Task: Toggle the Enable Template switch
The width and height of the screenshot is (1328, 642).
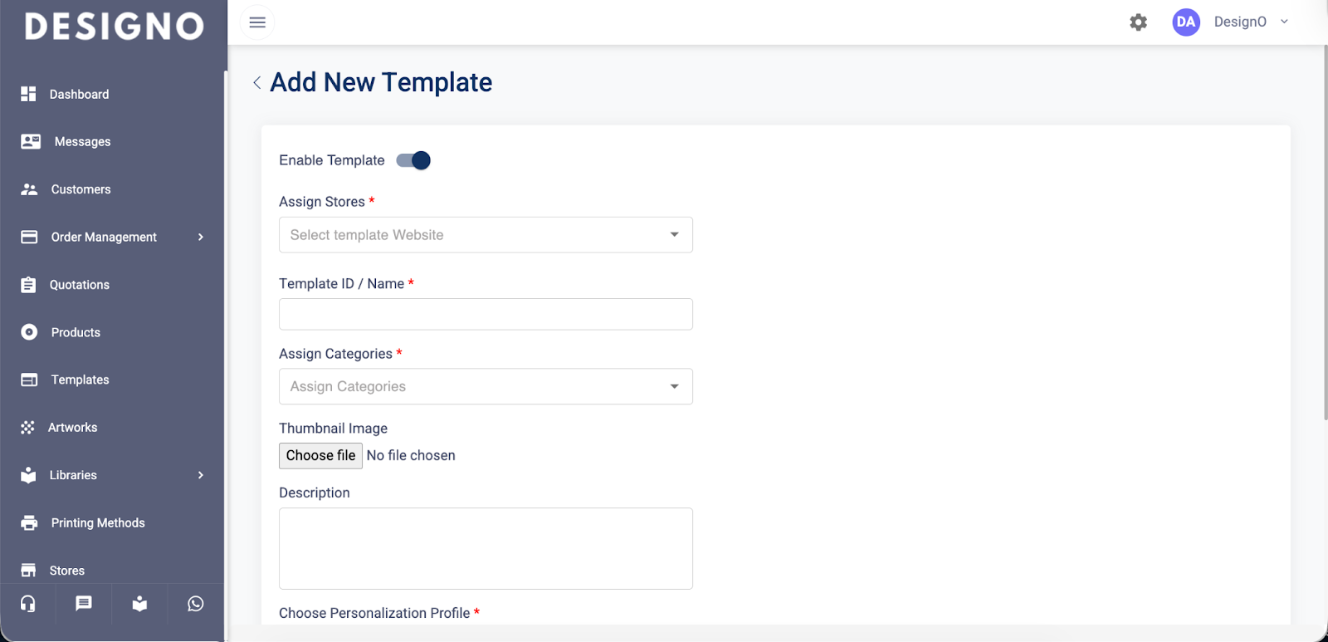Action: click(x=413, y=160)
